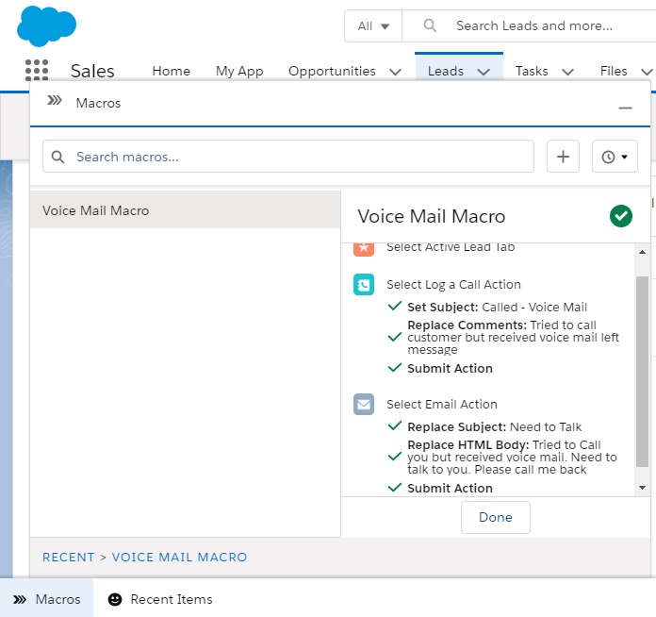The width and height of the screenshot is (656, 617).
Task: Open the Tasks tab
Action: (532, 71)
